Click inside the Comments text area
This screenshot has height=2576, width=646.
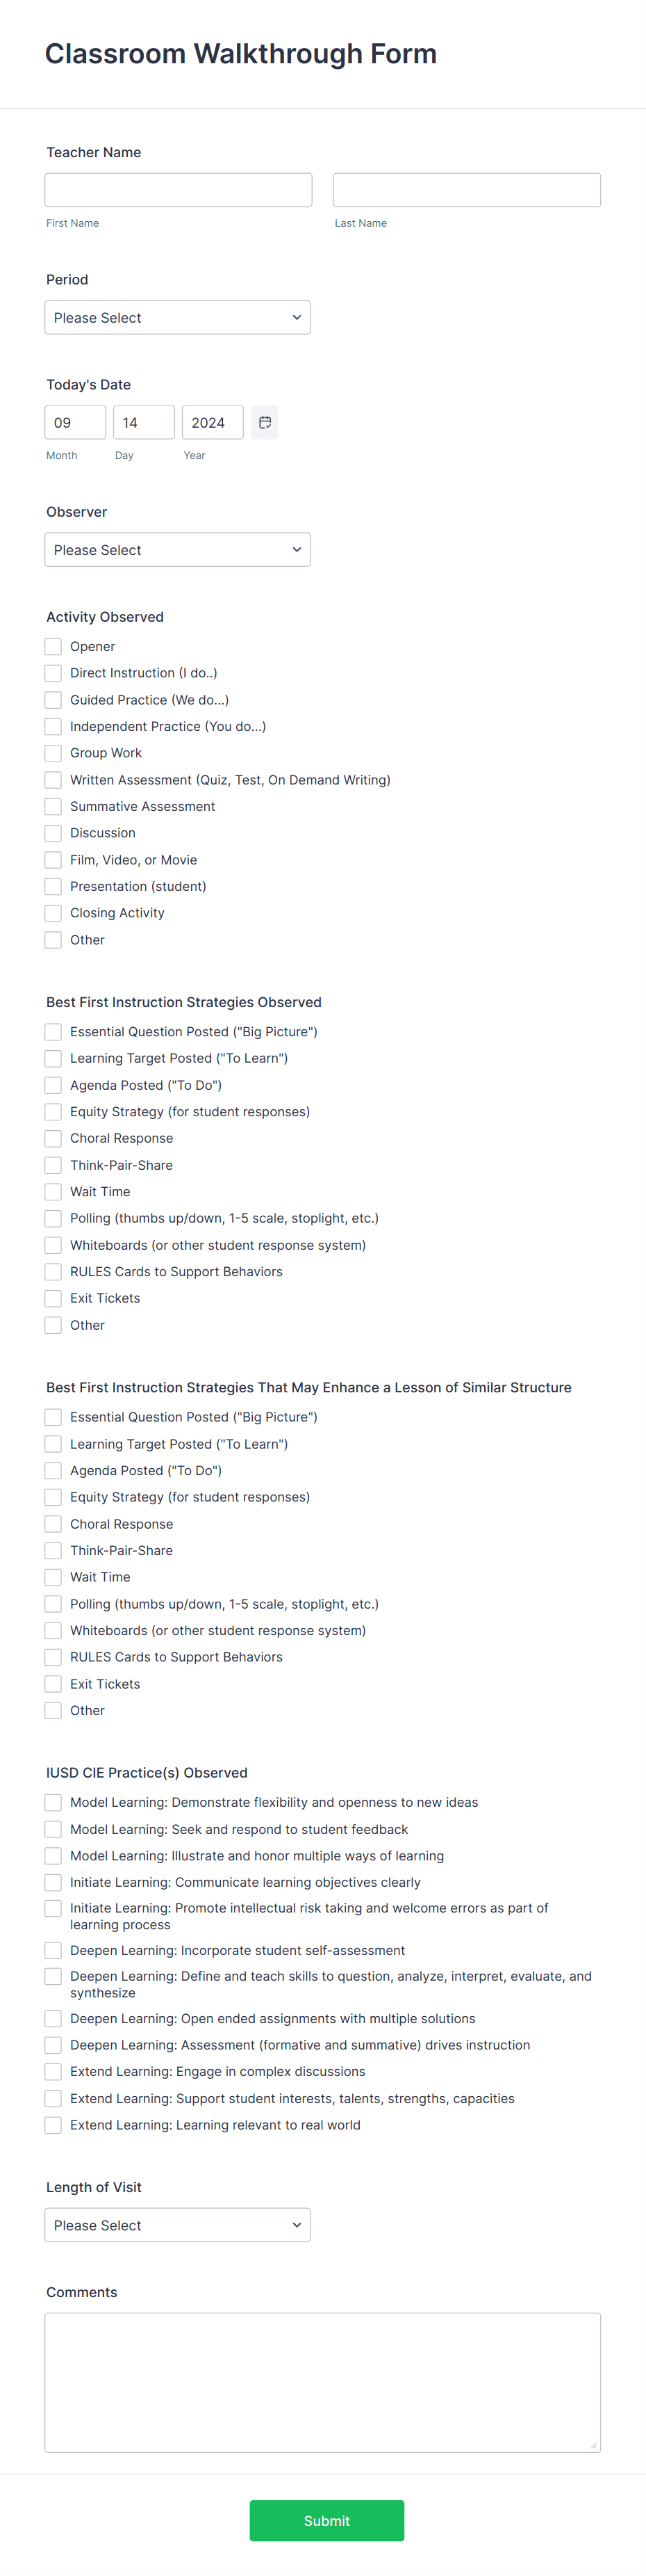322,2380
